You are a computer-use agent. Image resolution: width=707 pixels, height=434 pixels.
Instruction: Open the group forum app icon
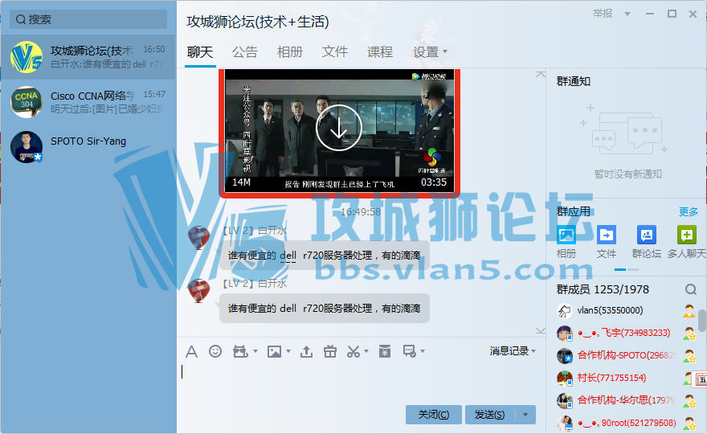647,235
